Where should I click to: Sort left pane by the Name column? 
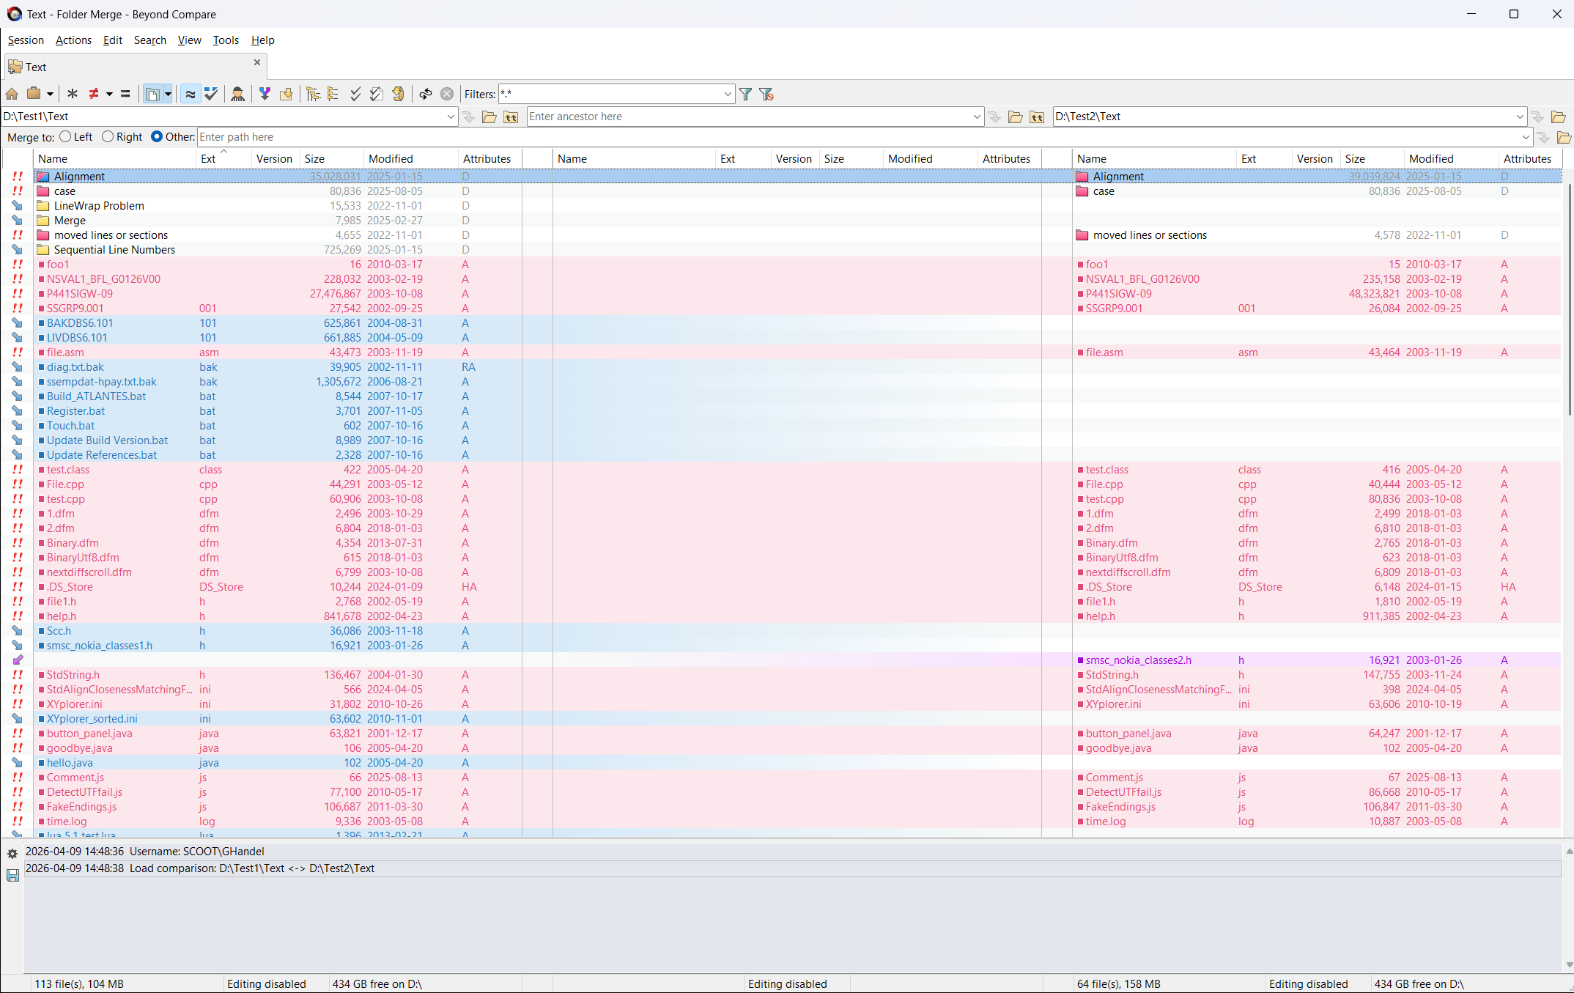[x=115, y=158]
